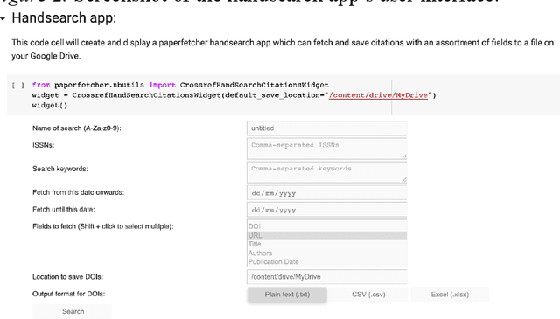Click the Search keywords resize handle
560x319 pixels.
click(x=404, y=180)
